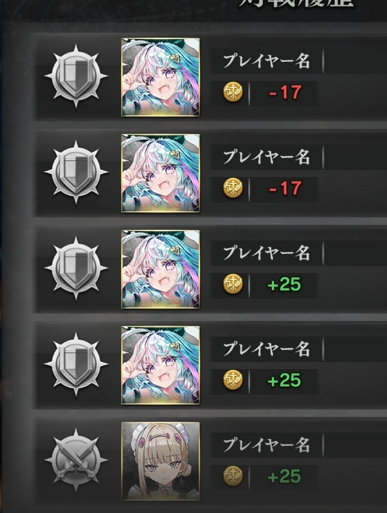Click the gold coin next to the second -17
387x513 pixels.
[233, 187]
